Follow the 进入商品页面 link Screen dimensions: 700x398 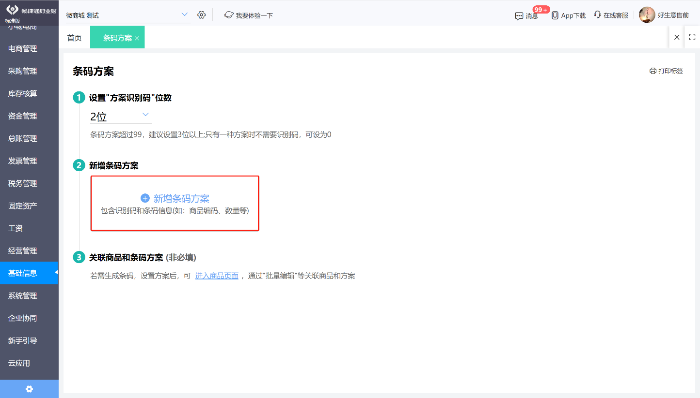click(x=217, y=276)
